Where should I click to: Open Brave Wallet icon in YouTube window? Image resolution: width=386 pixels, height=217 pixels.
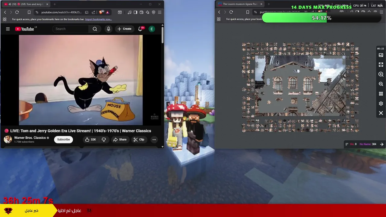[141, 12]
